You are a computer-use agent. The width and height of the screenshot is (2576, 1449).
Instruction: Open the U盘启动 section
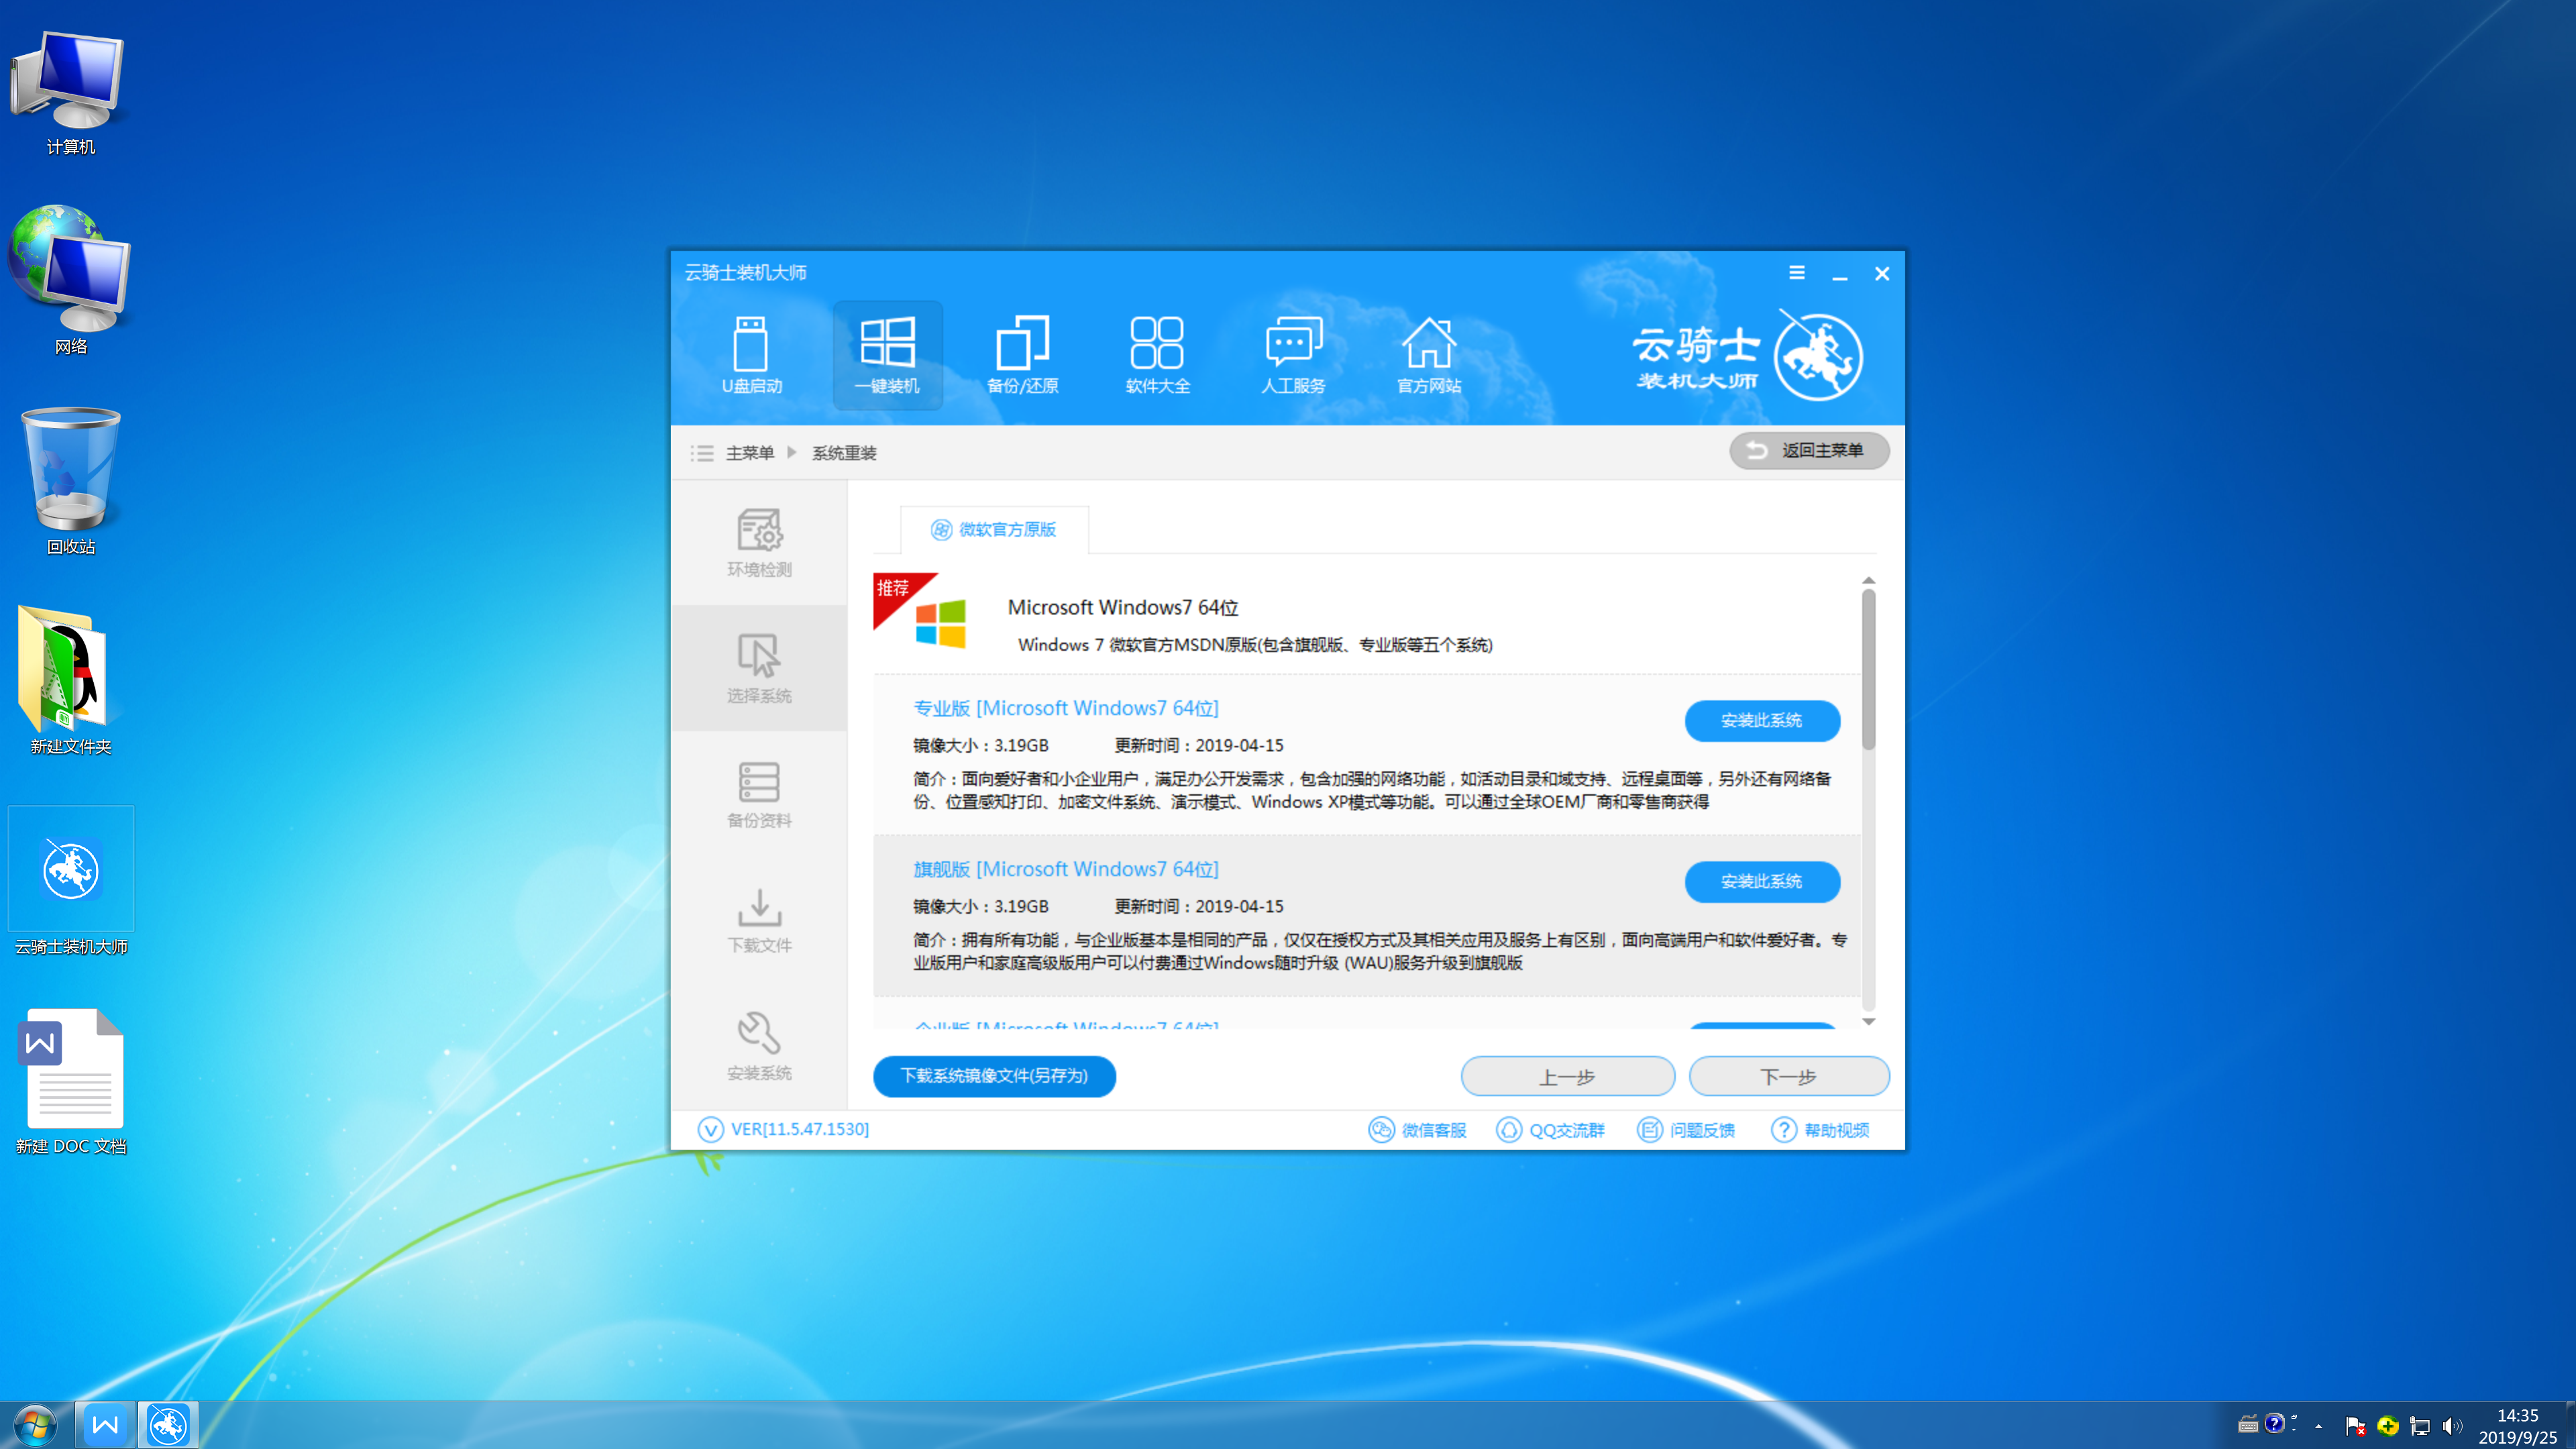751,355
